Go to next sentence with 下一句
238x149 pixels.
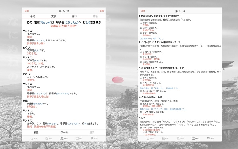coord(64,132)
